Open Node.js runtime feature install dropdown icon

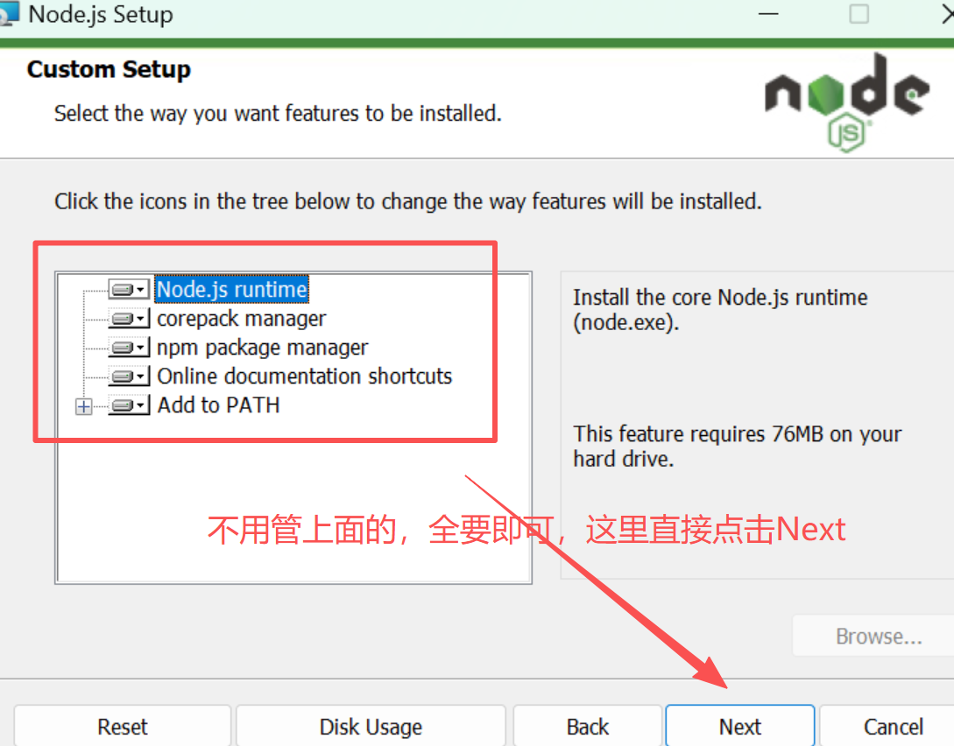(129, 290)
